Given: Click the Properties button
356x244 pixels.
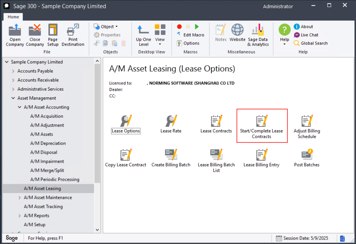Looking at the screenshot, I should pyautogui.click(x=107, y=35).
